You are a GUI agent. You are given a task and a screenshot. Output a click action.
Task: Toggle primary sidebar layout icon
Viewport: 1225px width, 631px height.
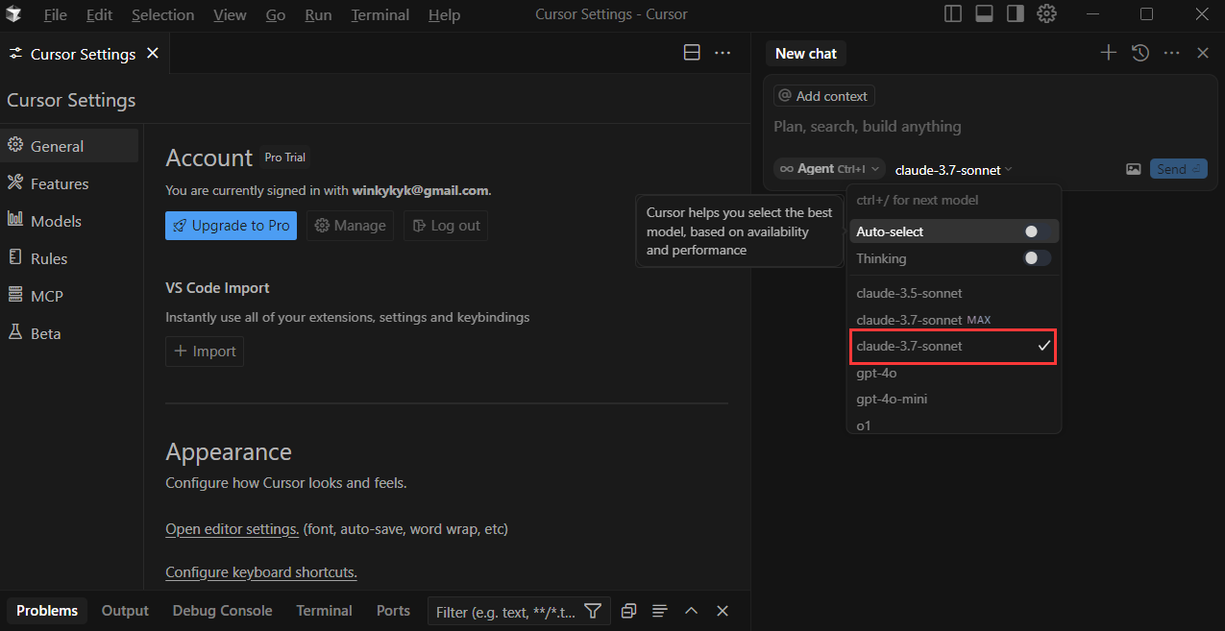pos(953,14)
